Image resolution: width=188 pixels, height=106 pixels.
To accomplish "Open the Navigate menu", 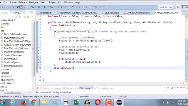I will 34,2.
